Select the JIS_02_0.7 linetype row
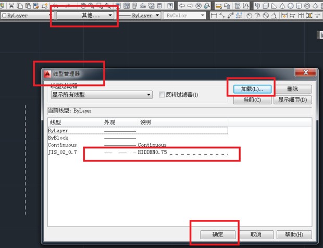 coord(138,152)
